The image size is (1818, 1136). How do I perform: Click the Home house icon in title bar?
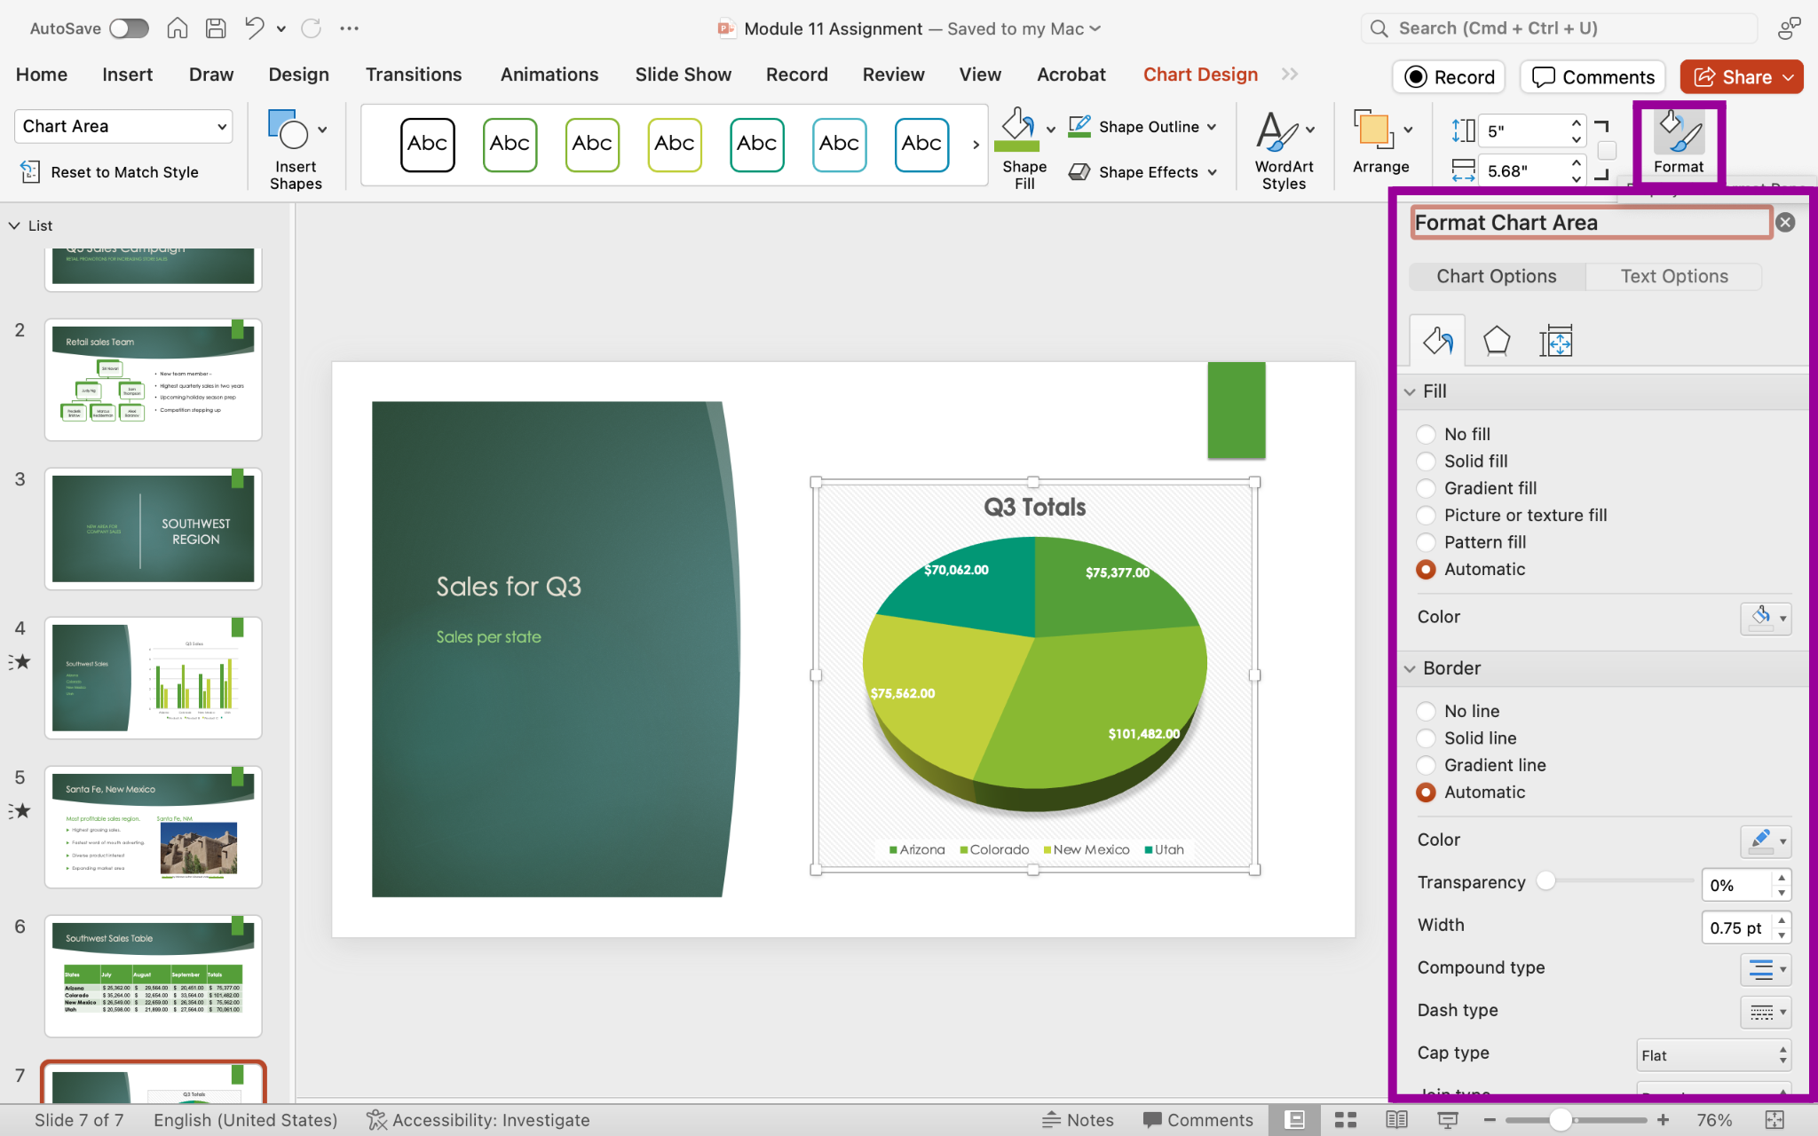178,28
